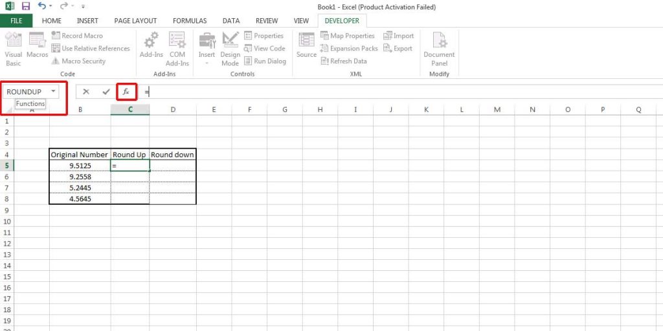Viewport: 663px width, 331px height.
Task: Open the Add-Ins manager
Action: coord(152,46)
